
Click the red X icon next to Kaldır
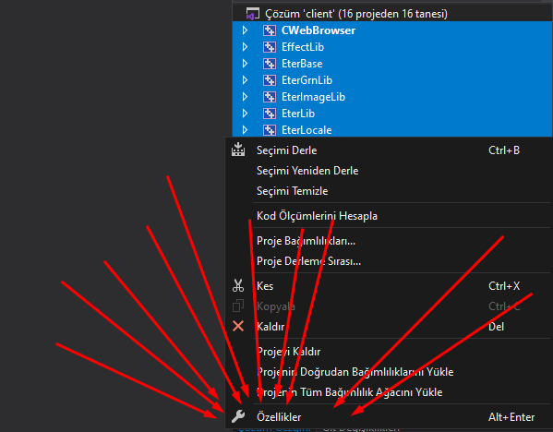coord(238,326)
